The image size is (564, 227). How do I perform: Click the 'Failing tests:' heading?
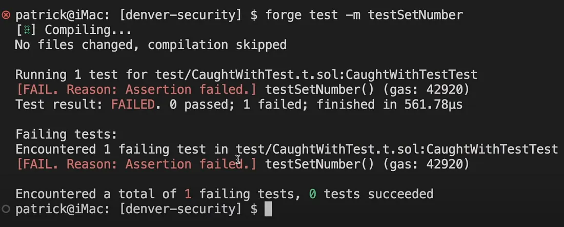pos(67,134)
